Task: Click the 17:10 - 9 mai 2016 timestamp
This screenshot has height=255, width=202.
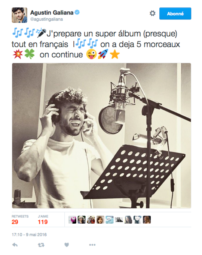Action: click(29, 234)
